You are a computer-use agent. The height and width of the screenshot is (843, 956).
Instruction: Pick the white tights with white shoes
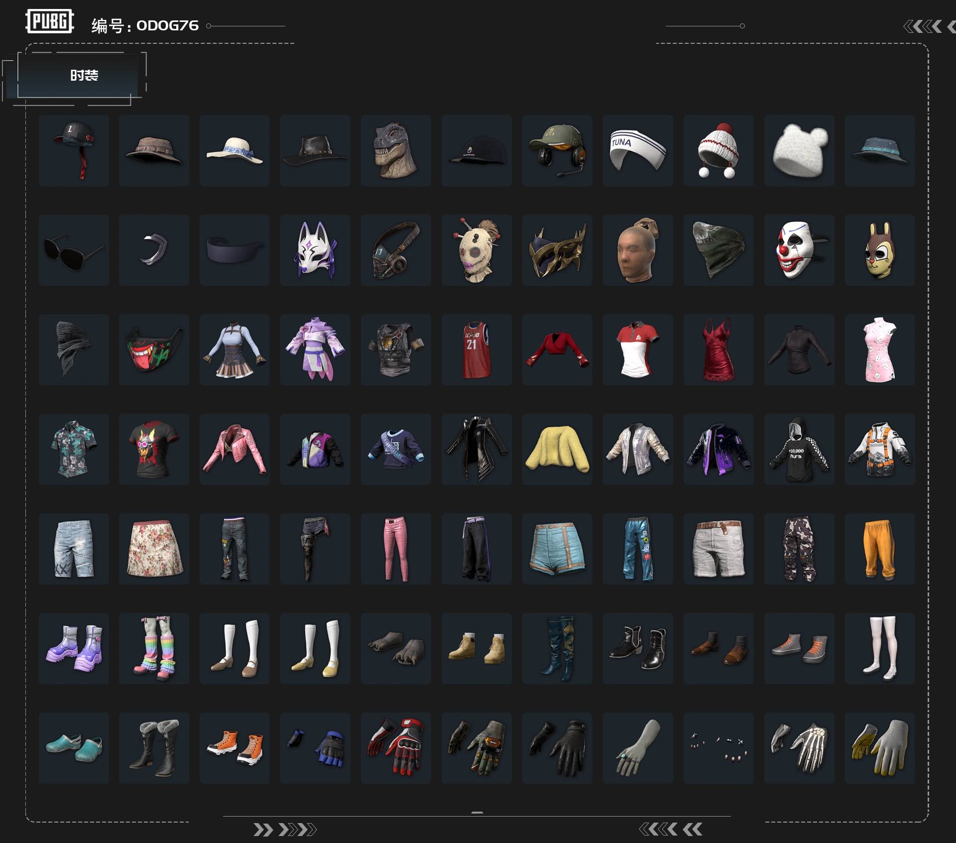pos(880,648)
